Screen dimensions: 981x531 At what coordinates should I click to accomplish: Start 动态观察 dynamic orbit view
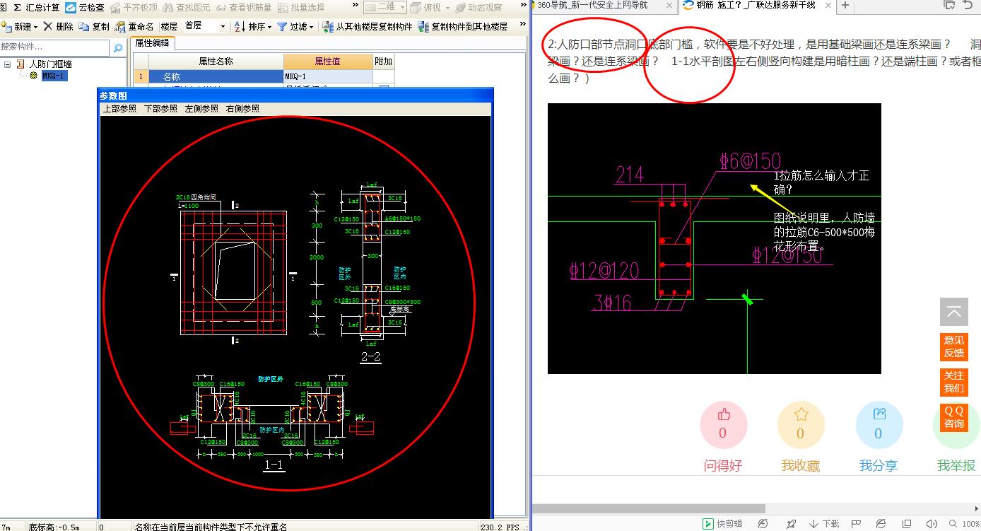[478, 7]
